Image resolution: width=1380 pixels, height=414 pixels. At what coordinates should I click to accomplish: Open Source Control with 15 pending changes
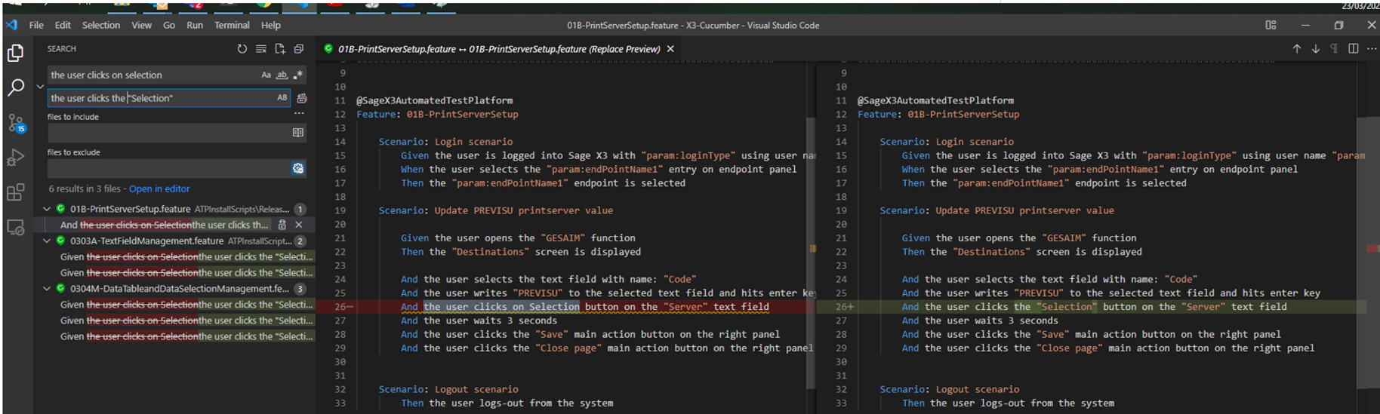(x=16, y=123)
